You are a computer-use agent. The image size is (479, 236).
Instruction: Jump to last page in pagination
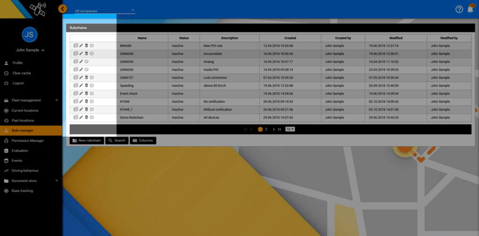pos(279,129)
